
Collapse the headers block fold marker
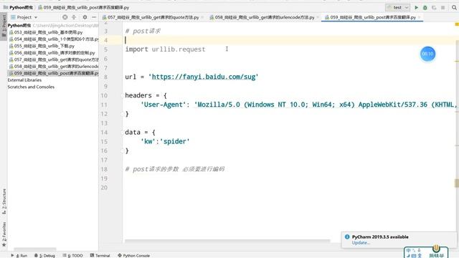pyautogui.click(x=123, y=95)
